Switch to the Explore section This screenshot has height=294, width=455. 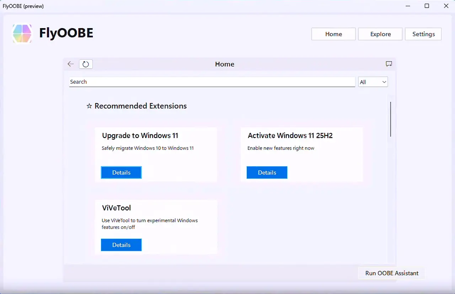coord(380,34)
